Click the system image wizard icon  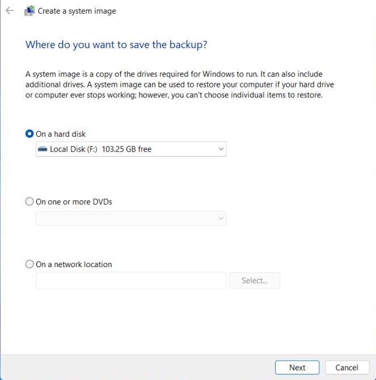29,11
